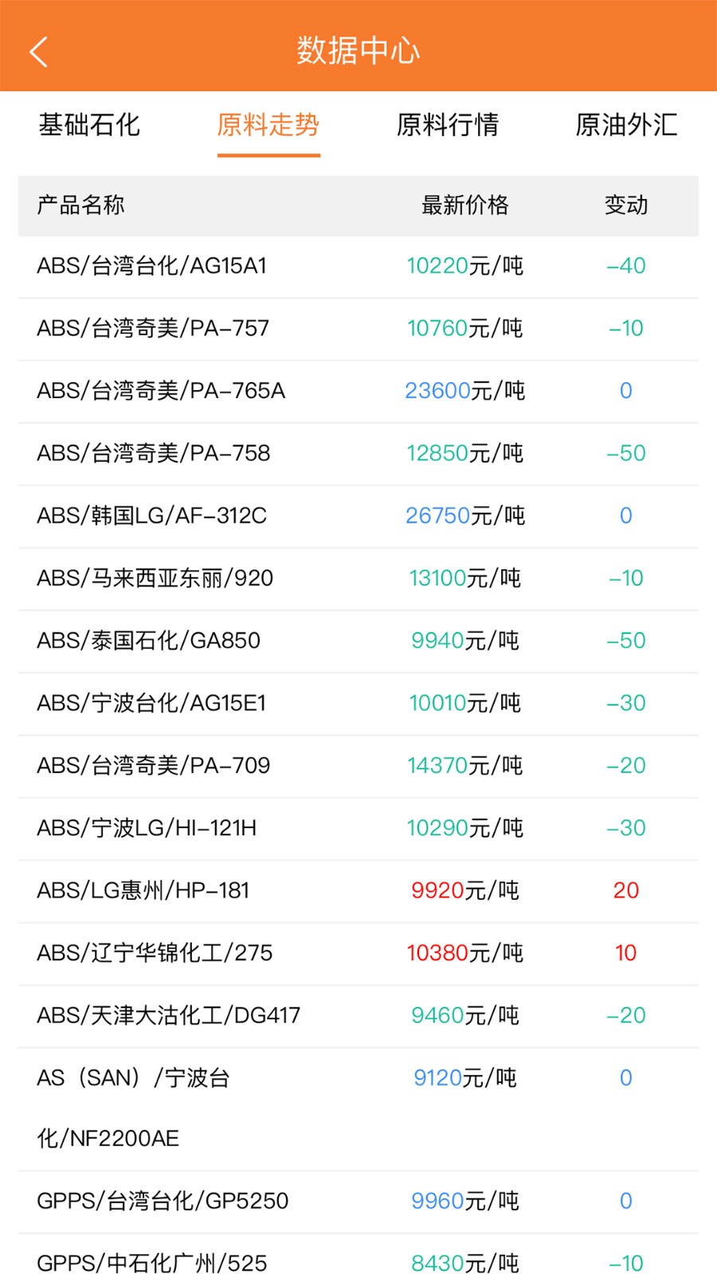The image size is (717, 1274).
Task: Select AS (SAN)/宁波台化/NF2200AE row
Action: coord(133,1108)
